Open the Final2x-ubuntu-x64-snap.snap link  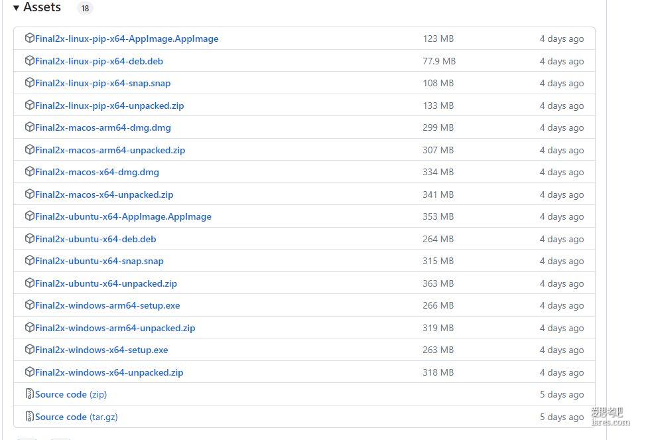[x=99, y=261]
